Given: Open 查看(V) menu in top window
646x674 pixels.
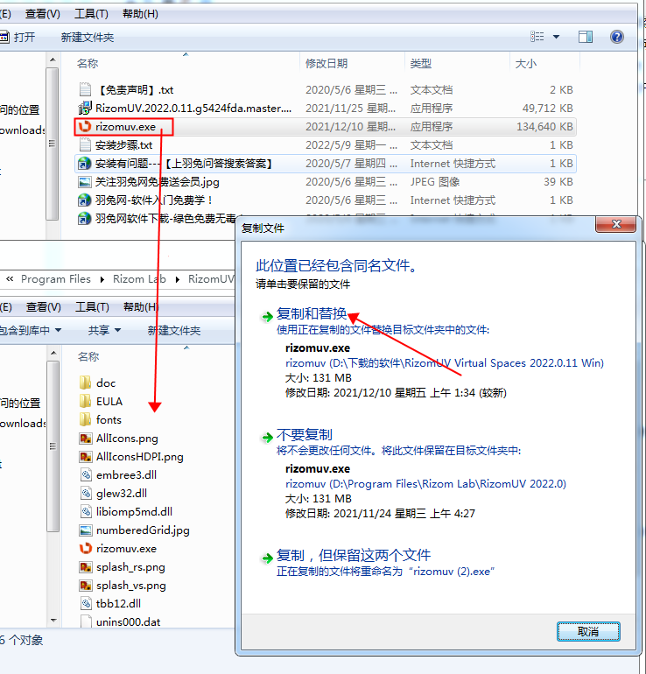Looking at the screenshot, I should (43, 14).
